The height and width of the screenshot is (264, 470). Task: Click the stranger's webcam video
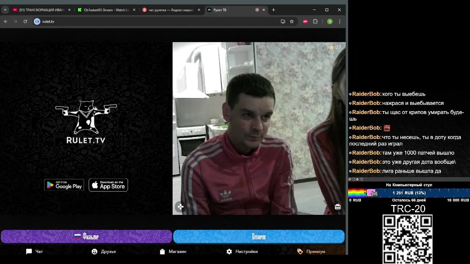click(259, 128)
